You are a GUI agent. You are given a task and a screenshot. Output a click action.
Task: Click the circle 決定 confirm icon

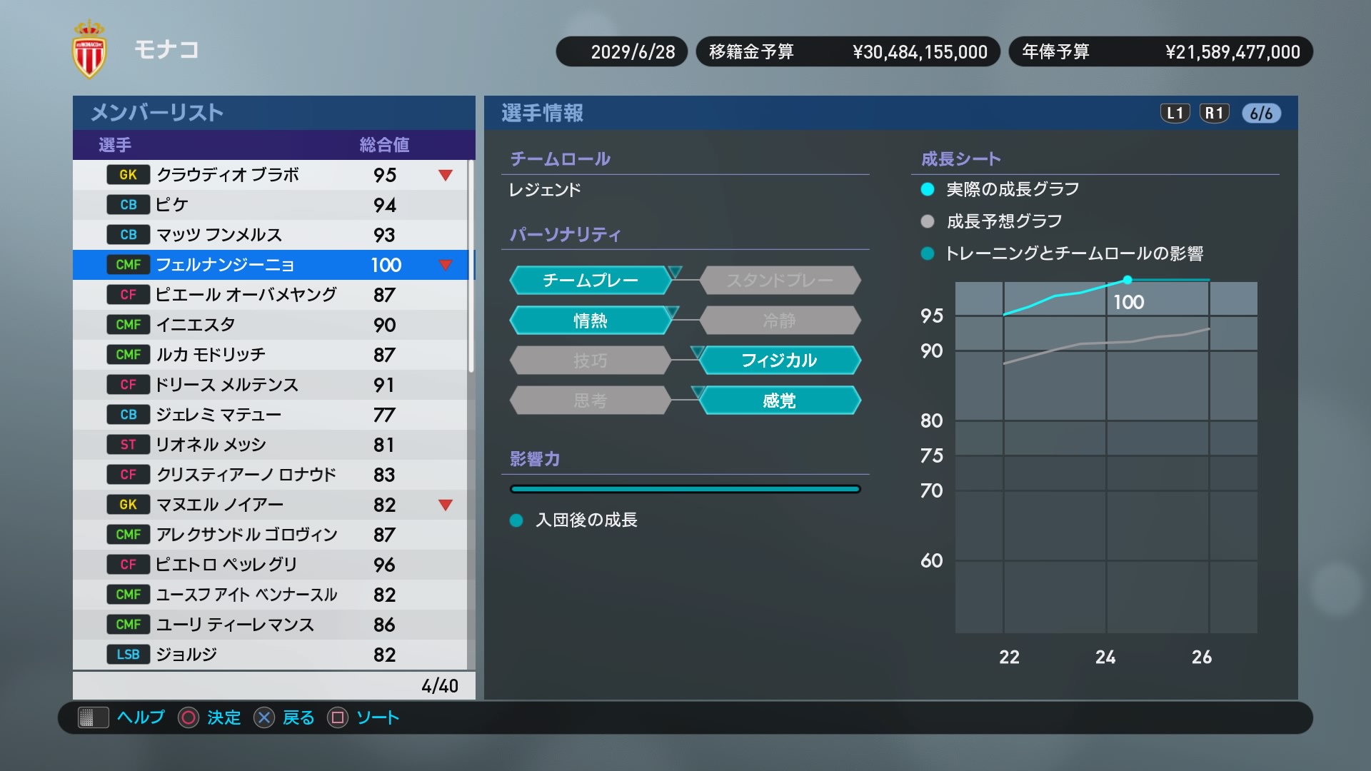click(189, 717)
